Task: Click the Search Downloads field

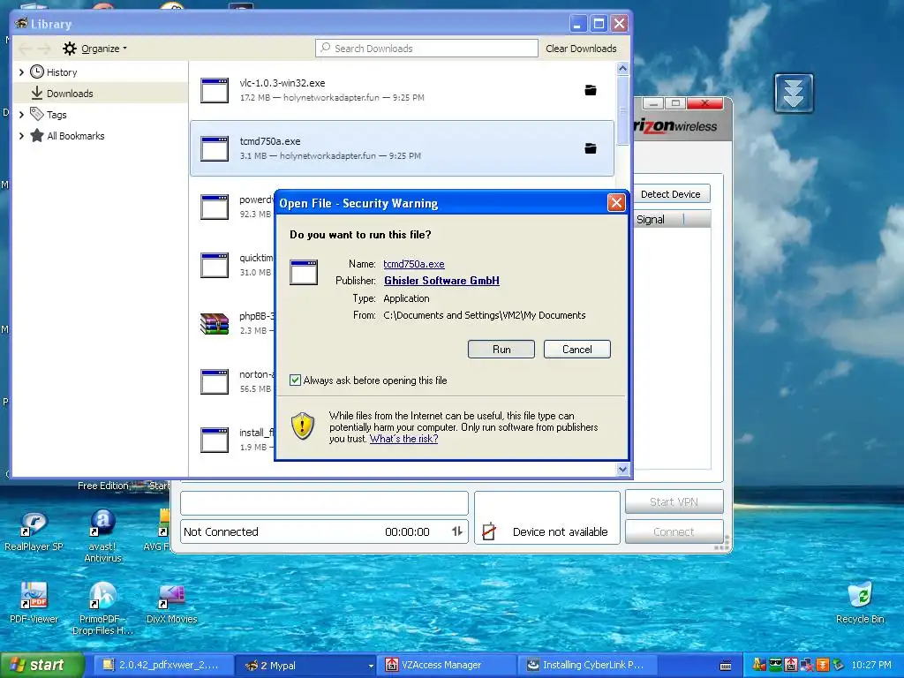Action: point(426,49)
